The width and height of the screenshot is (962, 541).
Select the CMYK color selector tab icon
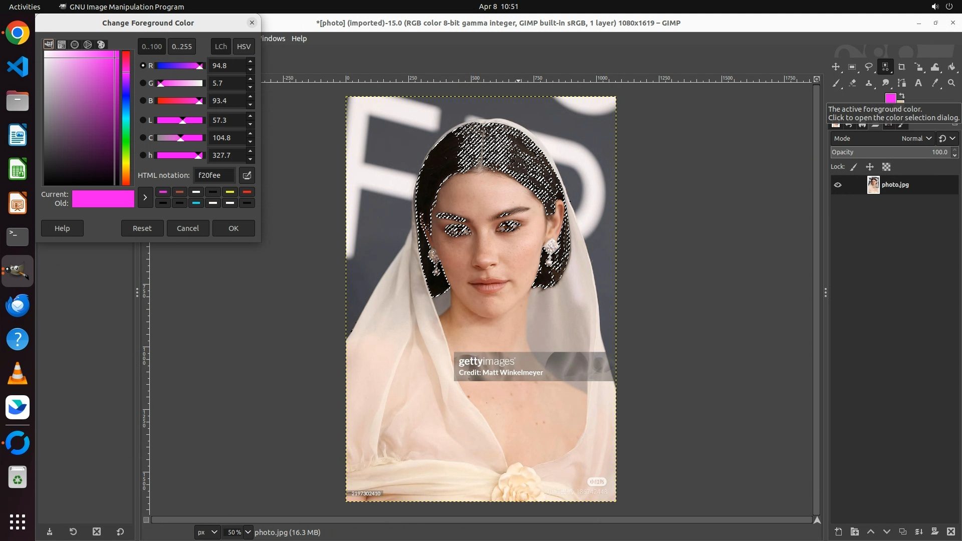(x=62, y=45)
